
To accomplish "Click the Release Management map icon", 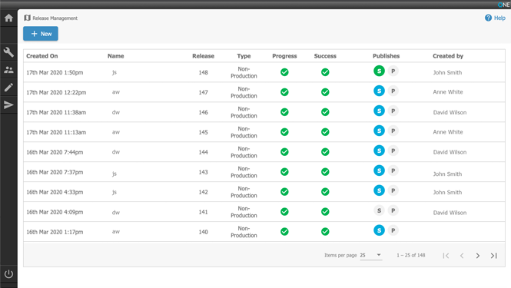I will point(28,18).
